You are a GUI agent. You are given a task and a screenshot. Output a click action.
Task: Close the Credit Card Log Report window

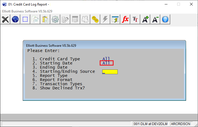pos(191,4)
